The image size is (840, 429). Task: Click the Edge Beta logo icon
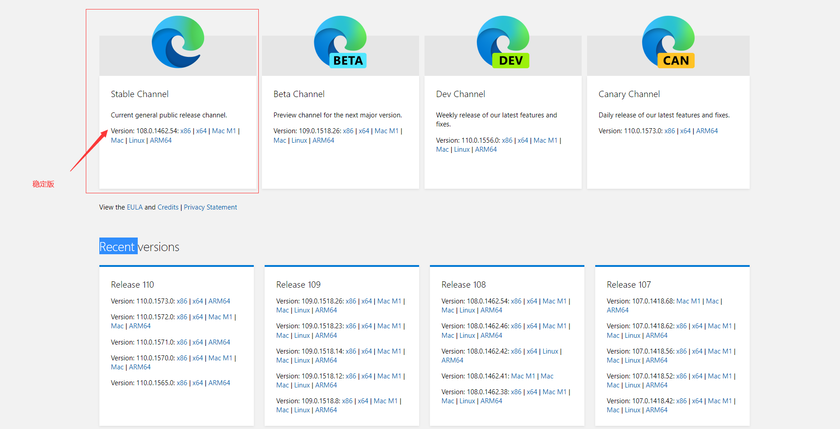pos(341,42)
